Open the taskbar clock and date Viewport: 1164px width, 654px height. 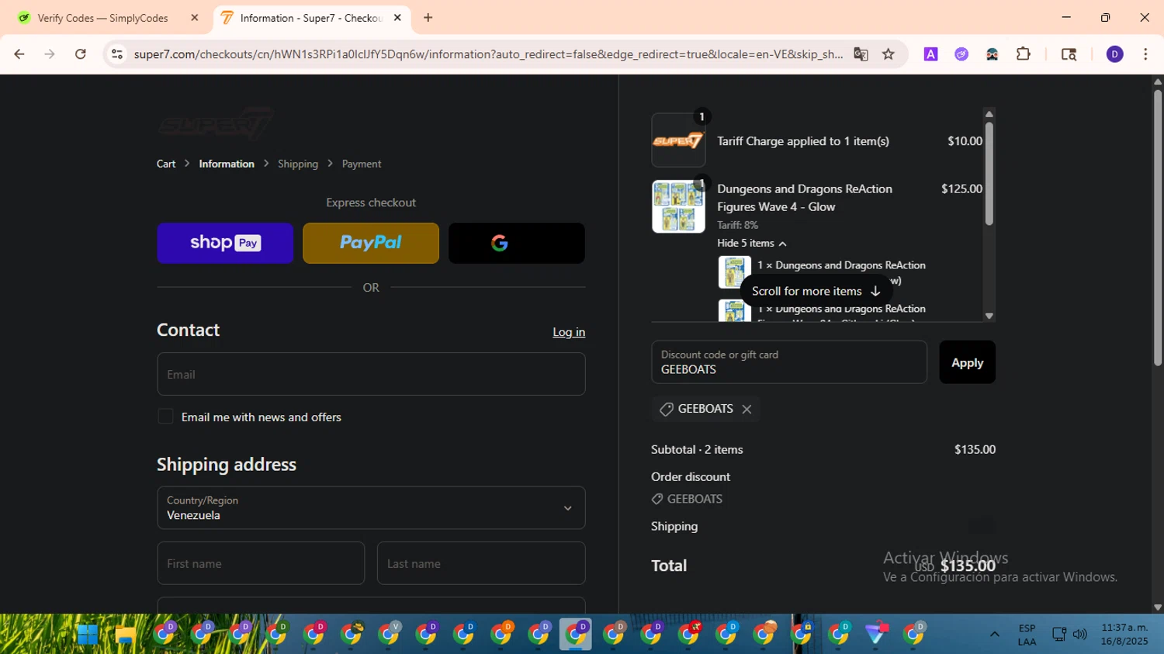pos(1124,635)
